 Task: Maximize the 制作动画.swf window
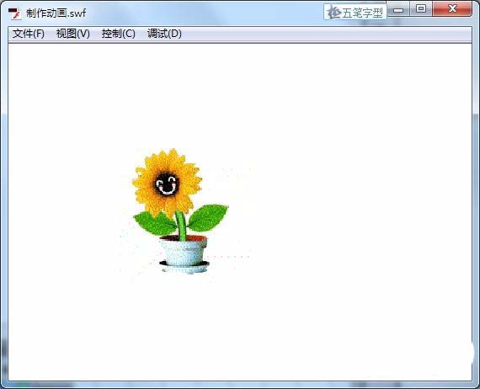pyautogui.click(x=421, y=9)
